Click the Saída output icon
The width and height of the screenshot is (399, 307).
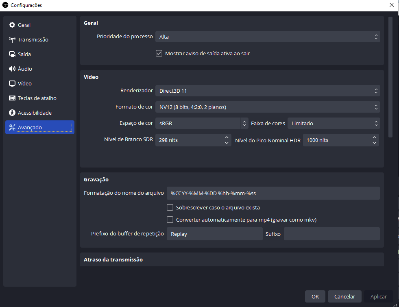pos(12,54)
